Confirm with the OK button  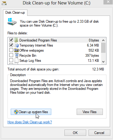point(75,133)
